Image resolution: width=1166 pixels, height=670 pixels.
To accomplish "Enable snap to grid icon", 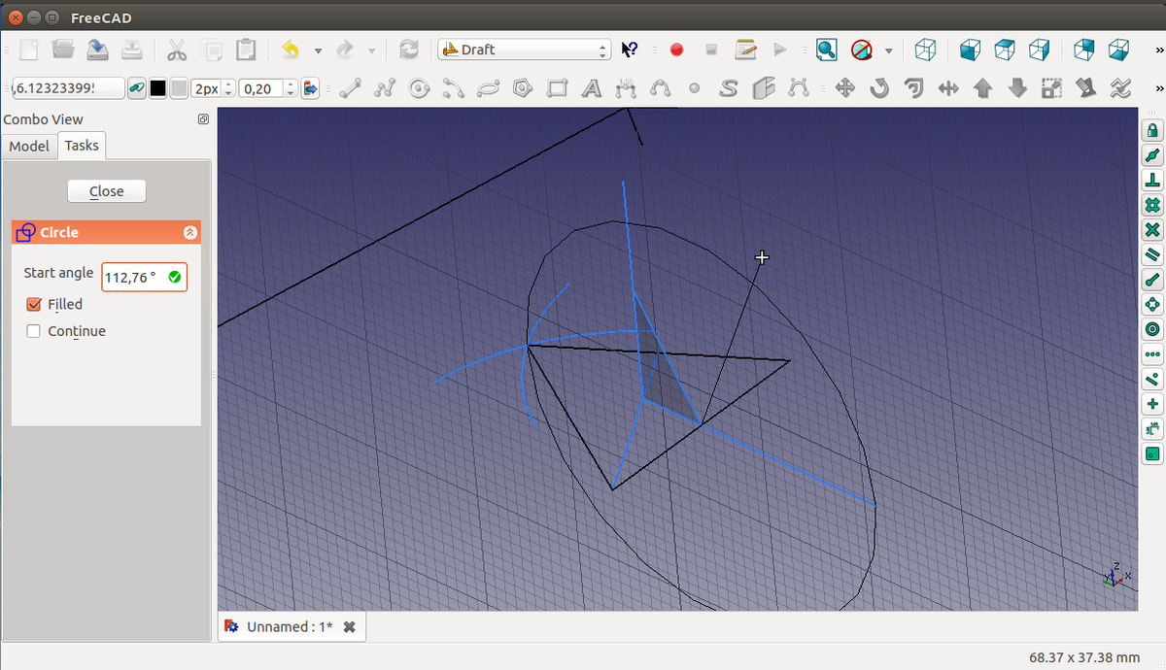I will pyautogui.click(x=1152, y=205).
